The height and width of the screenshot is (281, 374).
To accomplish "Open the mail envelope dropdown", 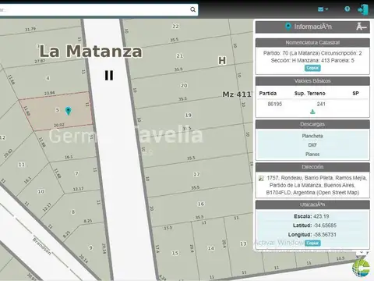I will click(x=323, y=9).
